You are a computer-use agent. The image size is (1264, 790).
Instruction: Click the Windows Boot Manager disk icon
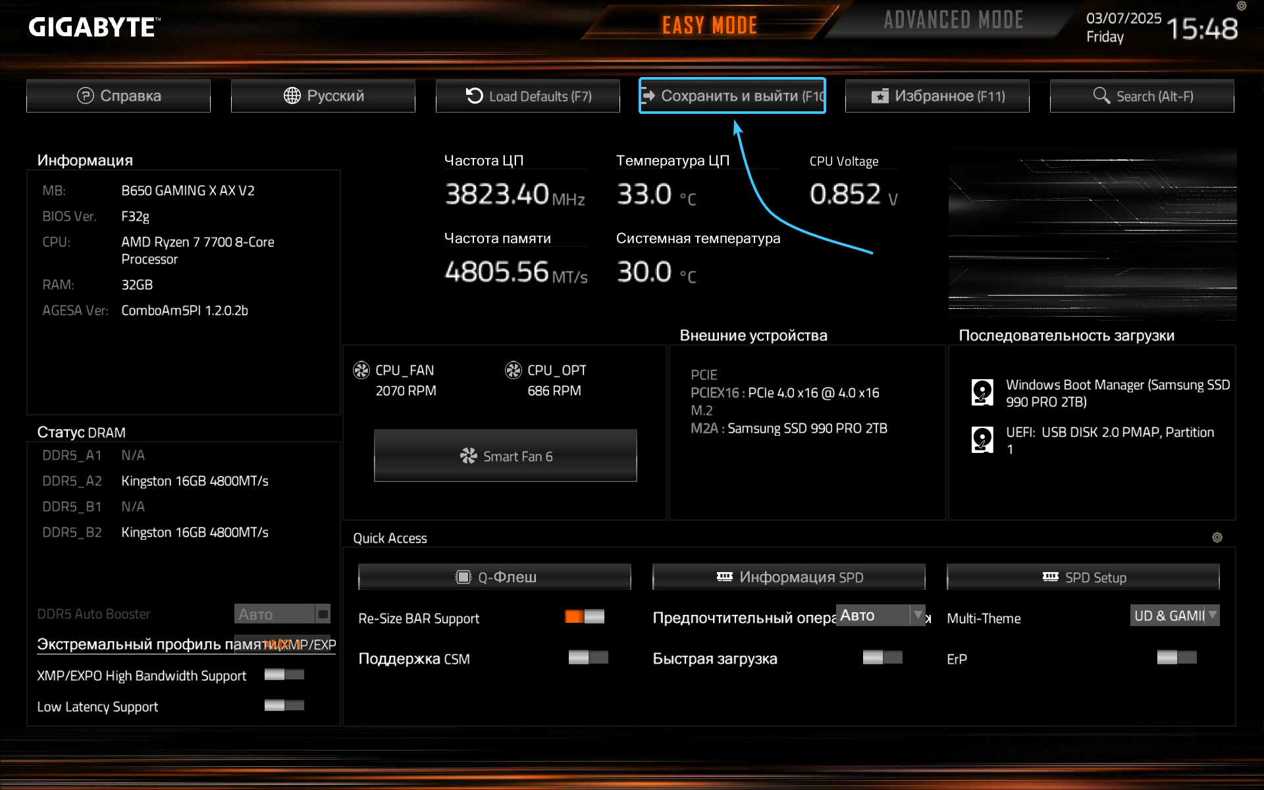pyautogui.click(x=982, y=392)
